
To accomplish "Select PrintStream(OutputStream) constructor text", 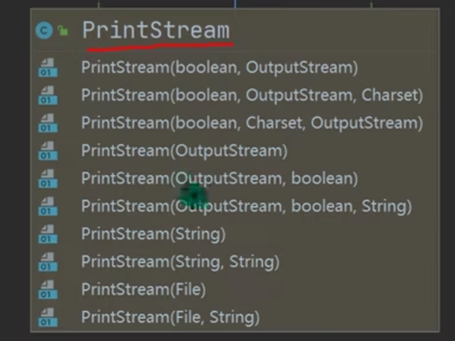I will [x=184, y=151].
